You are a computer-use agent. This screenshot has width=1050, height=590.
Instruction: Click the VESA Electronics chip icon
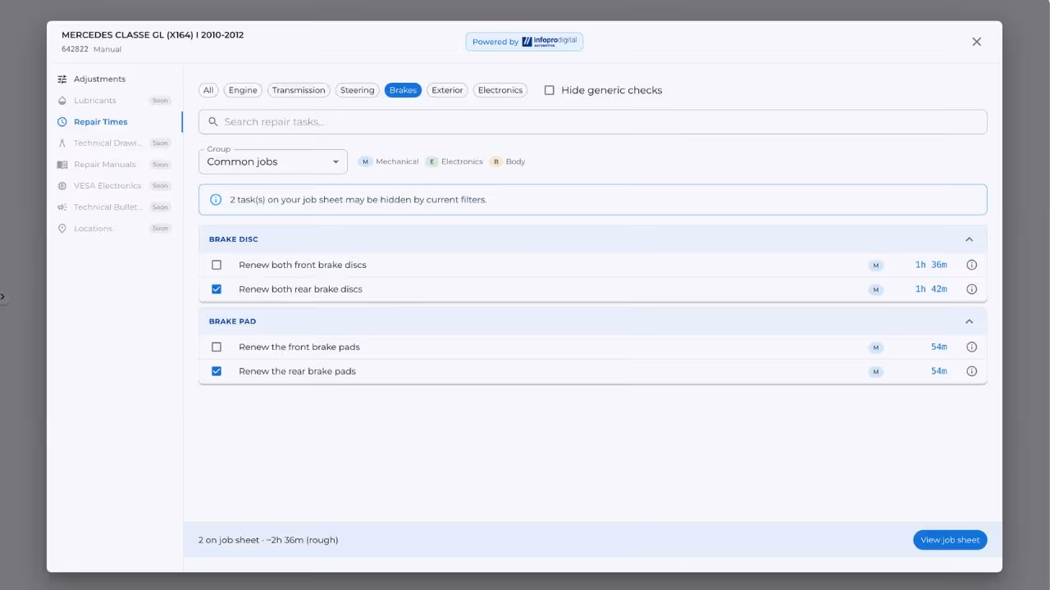[x=62, y=186]
